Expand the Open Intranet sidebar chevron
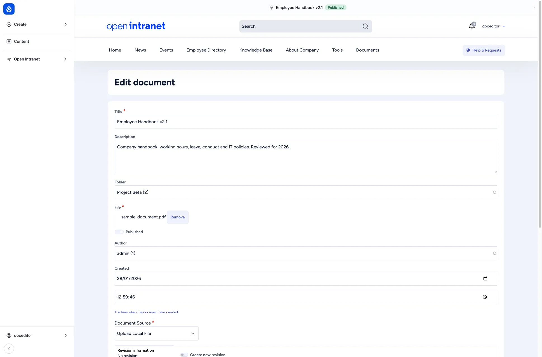The image size is (542, 357). tap(65, 59)
